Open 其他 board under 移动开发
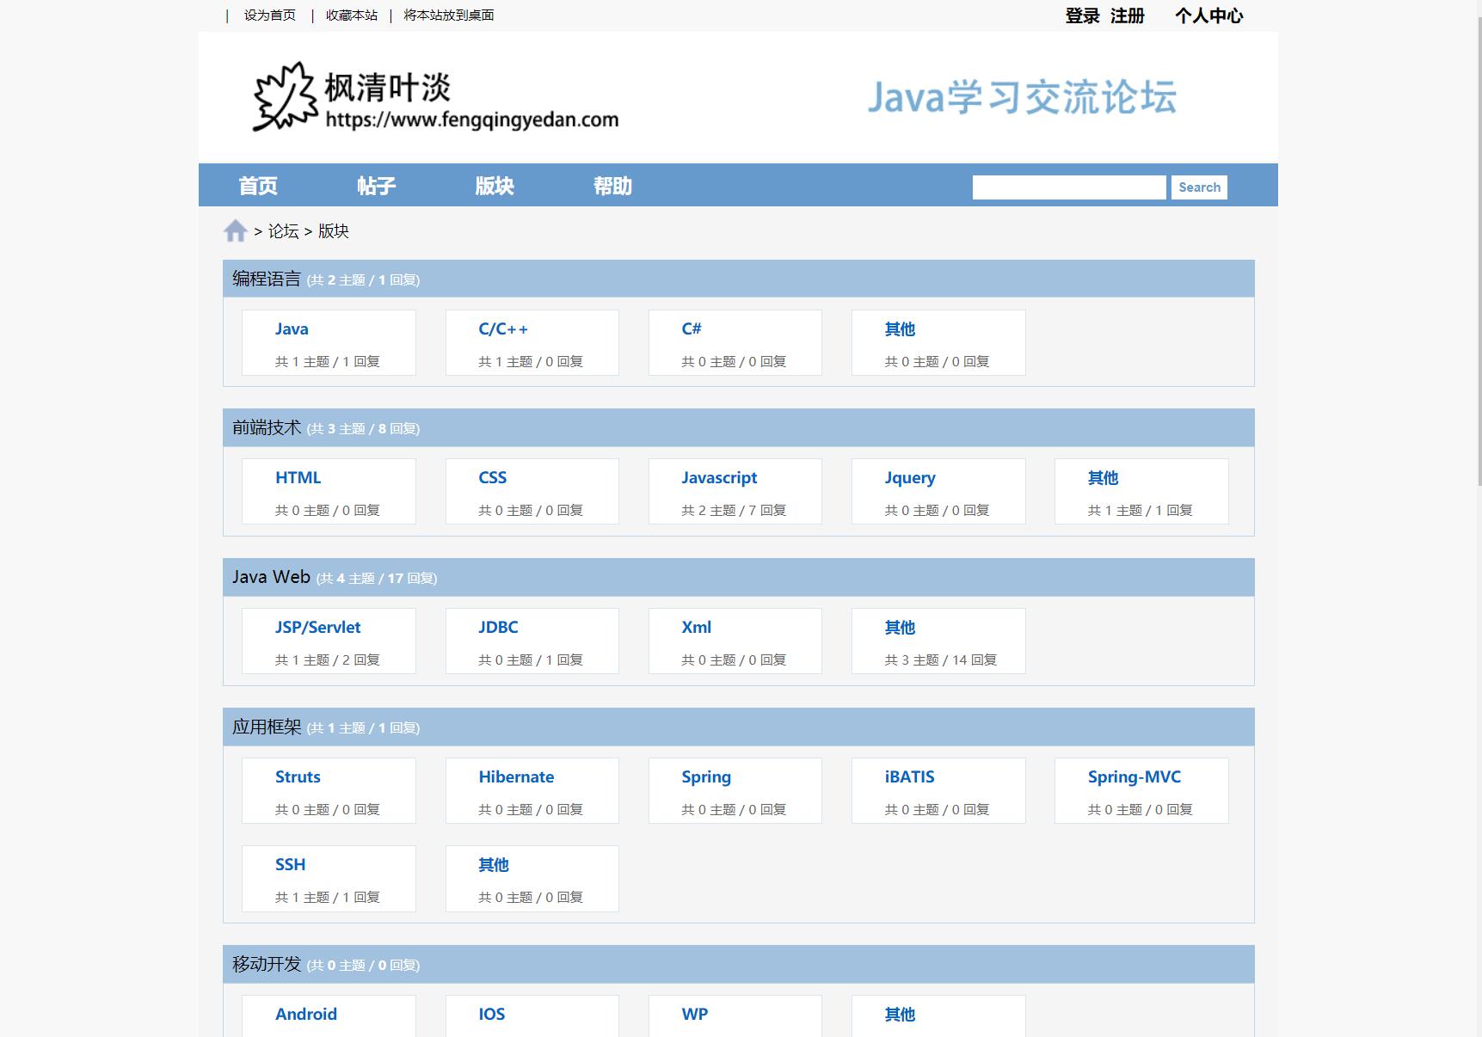 pos(900,1015)
